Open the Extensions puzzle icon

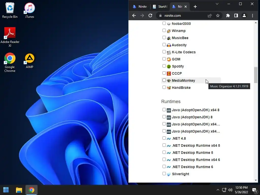click(x=228, y=15)
